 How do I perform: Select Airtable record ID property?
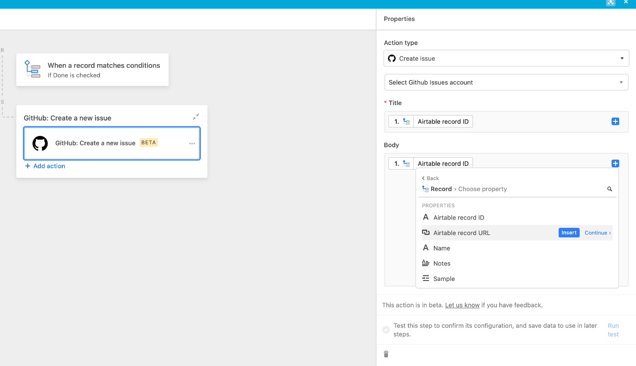tap(517, 217)
